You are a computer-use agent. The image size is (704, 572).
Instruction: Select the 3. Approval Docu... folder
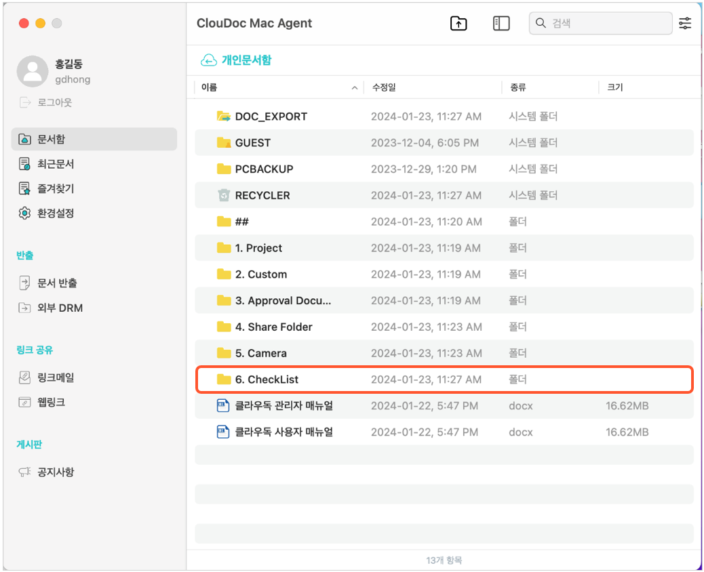pos(444,301)
